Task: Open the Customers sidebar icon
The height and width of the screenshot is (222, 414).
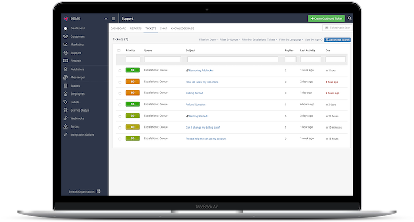Action: click(65, 36)
